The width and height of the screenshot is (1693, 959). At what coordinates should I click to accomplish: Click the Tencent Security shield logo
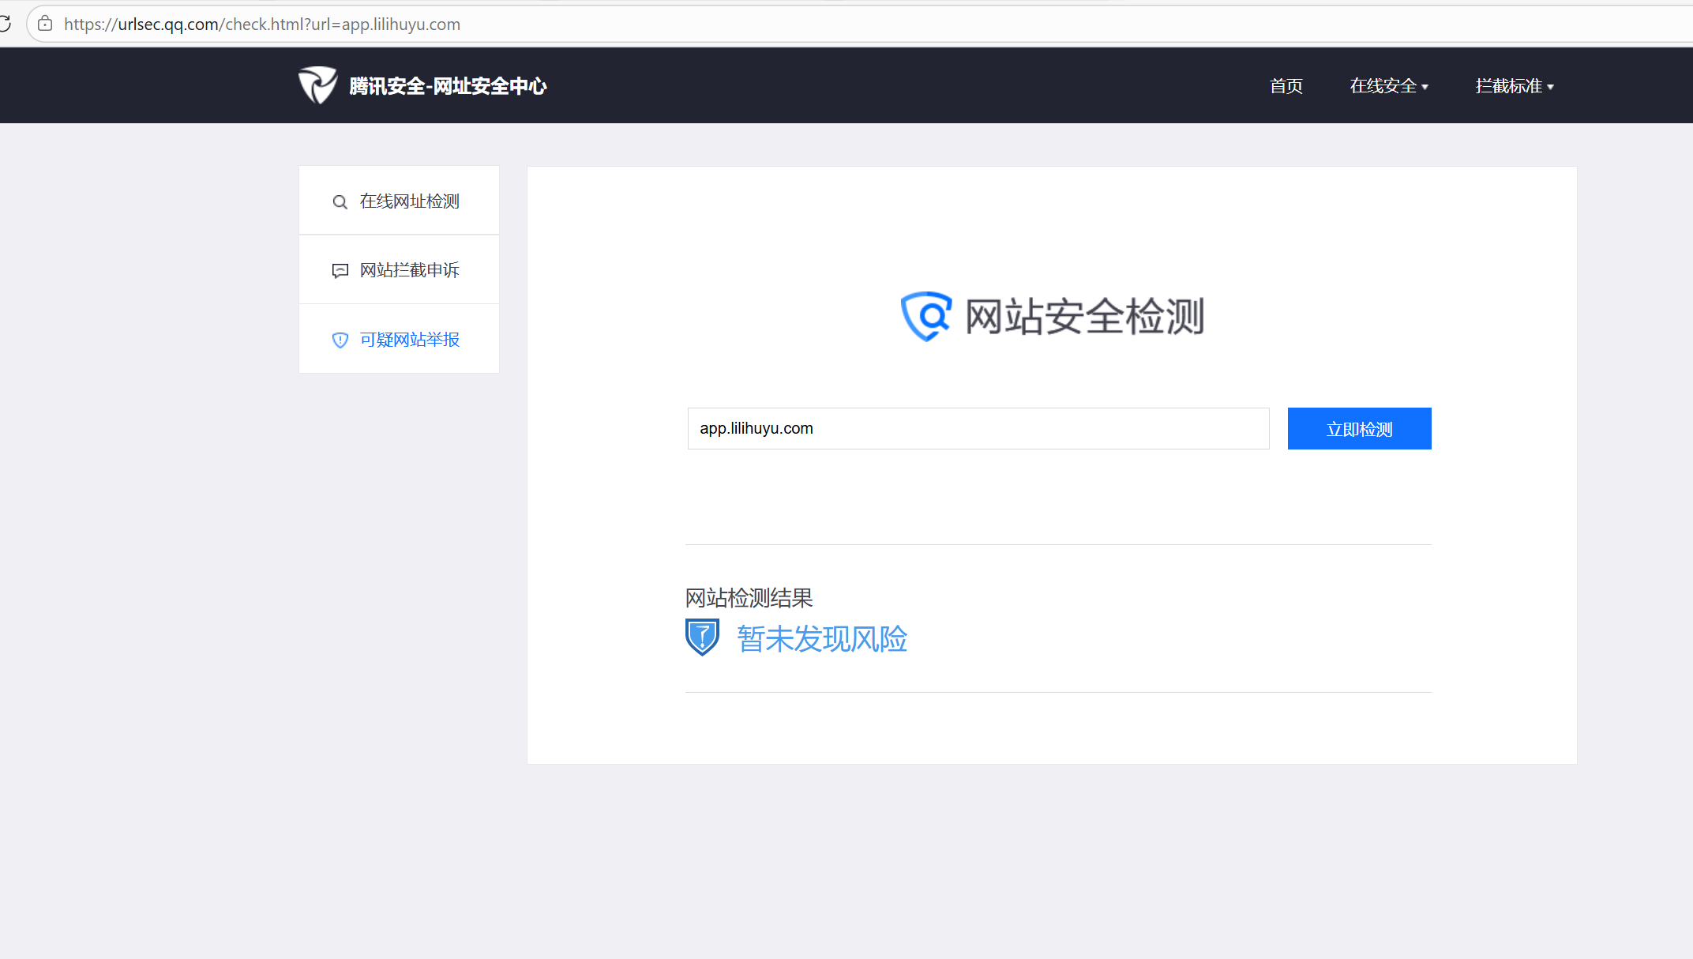click(317, 85)
